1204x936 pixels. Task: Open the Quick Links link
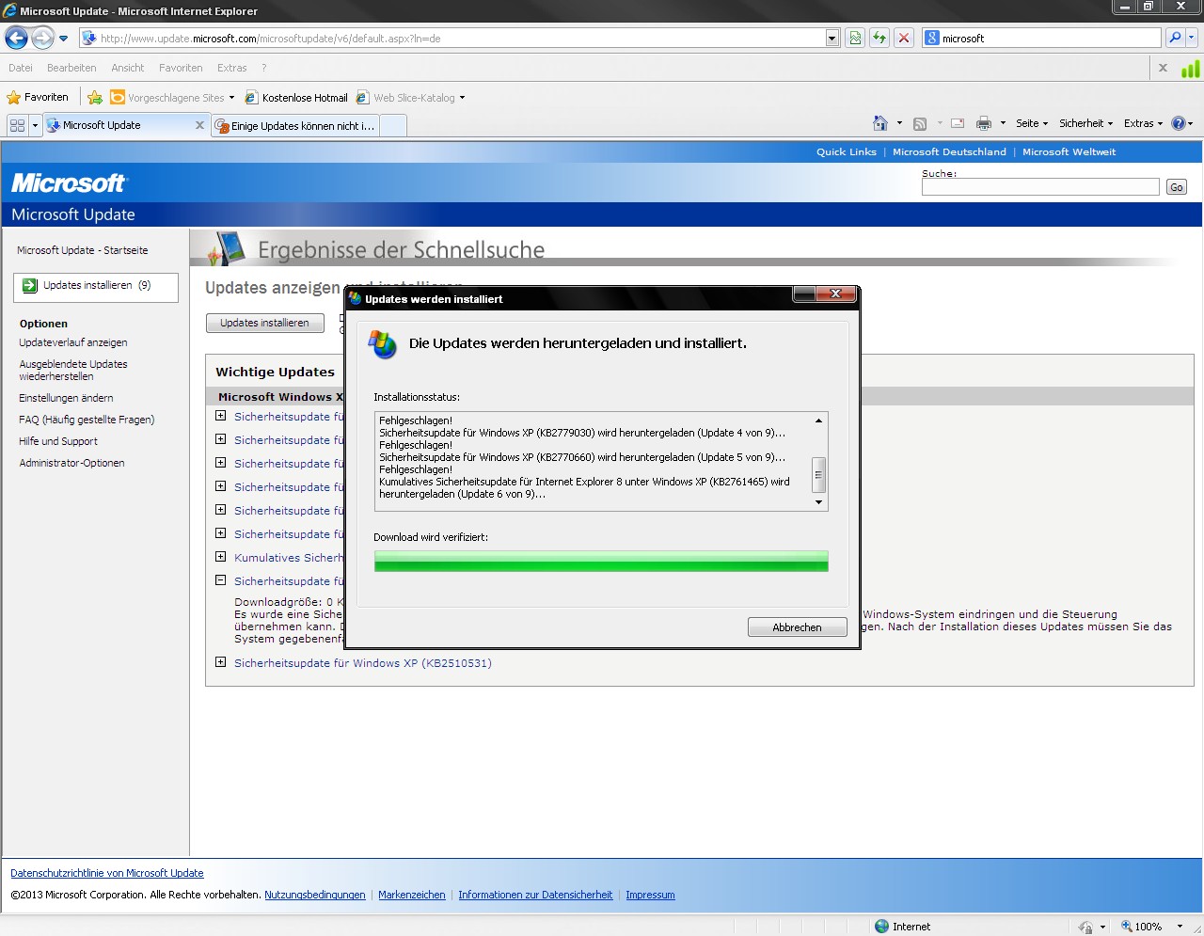846,151
